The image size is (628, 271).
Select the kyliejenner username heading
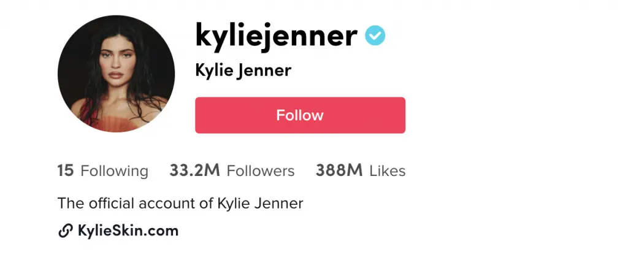coord(277,36)
